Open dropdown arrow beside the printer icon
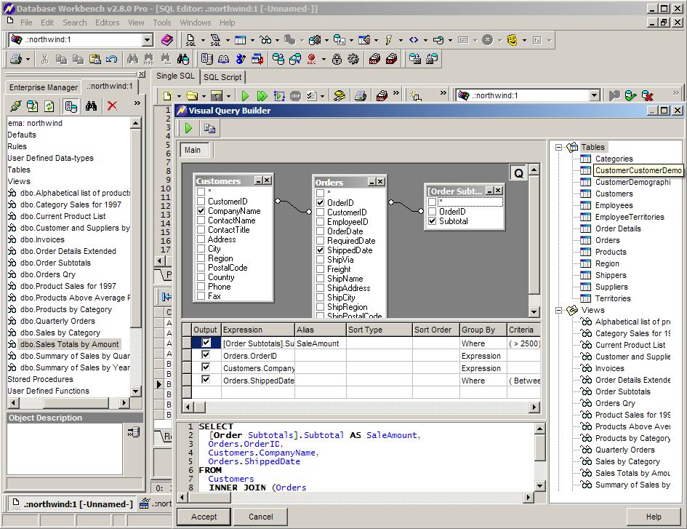687x529 pixels. coord(28,59)
